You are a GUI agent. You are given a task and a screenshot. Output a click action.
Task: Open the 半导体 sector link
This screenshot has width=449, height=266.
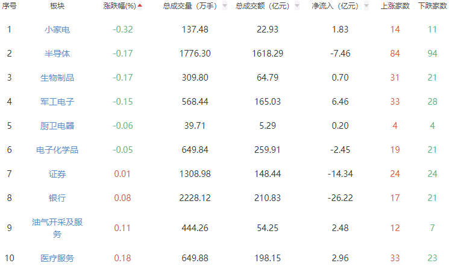[57, 54]
